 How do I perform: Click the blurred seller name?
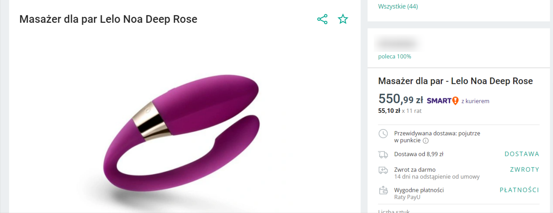pos(398,44)
